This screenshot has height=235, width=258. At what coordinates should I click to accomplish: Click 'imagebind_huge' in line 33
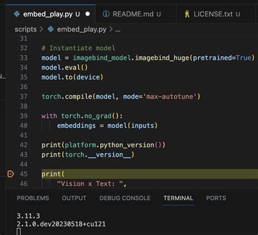[x=162, y=58]
